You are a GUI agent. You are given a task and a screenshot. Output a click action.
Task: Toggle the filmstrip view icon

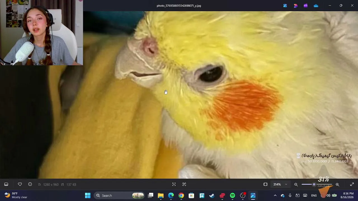(6, 184)
